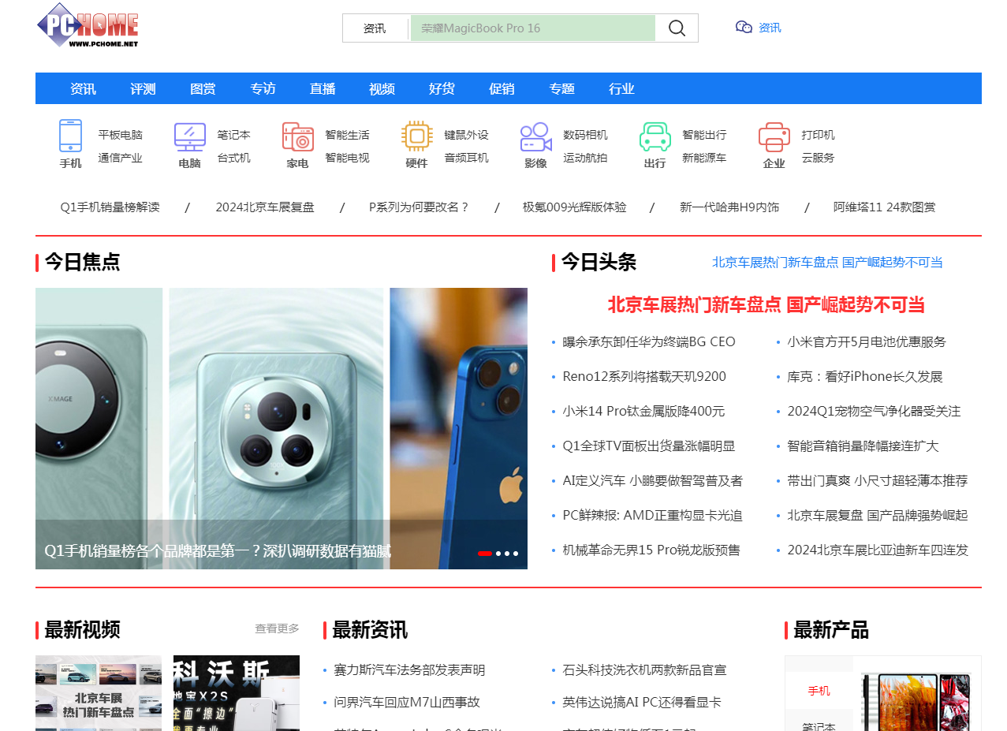Focus the search box with 荣耀MagicBook Pro 16
Viewport: 1007px width, 731px height.
click(533, 28)
